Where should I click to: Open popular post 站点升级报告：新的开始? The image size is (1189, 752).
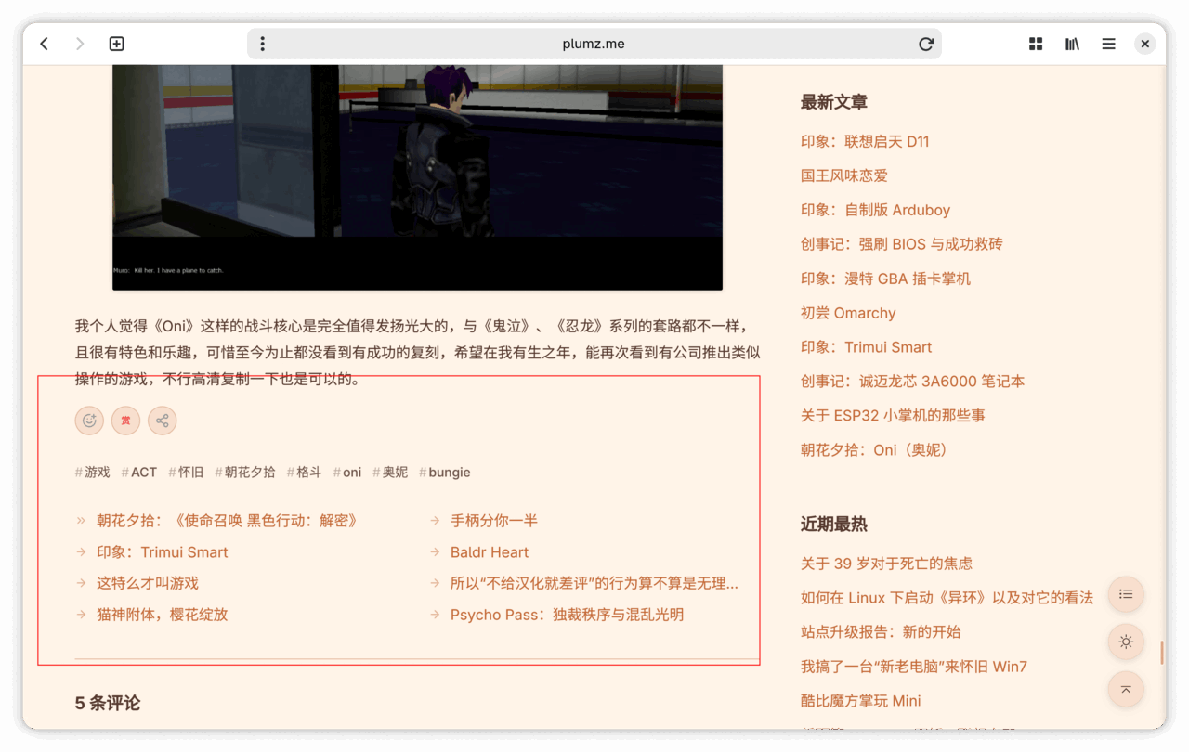881,631
